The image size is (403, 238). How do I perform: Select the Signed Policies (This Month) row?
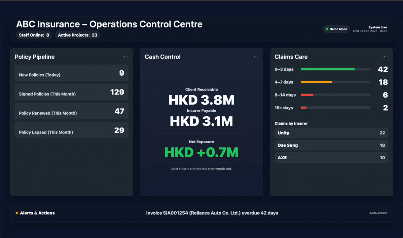[x=71, y=92]
